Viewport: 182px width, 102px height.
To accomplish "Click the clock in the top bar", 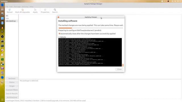I will click(x=93, y=1).
